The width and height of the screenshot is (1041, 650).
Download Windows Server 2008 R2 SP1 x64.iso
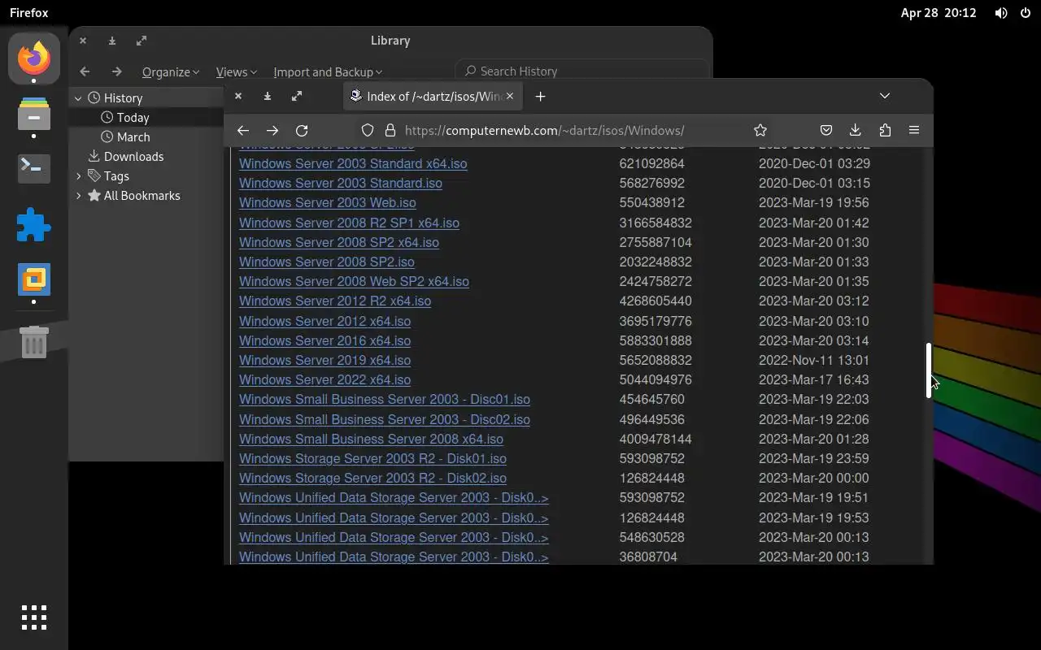click(349, 223)
